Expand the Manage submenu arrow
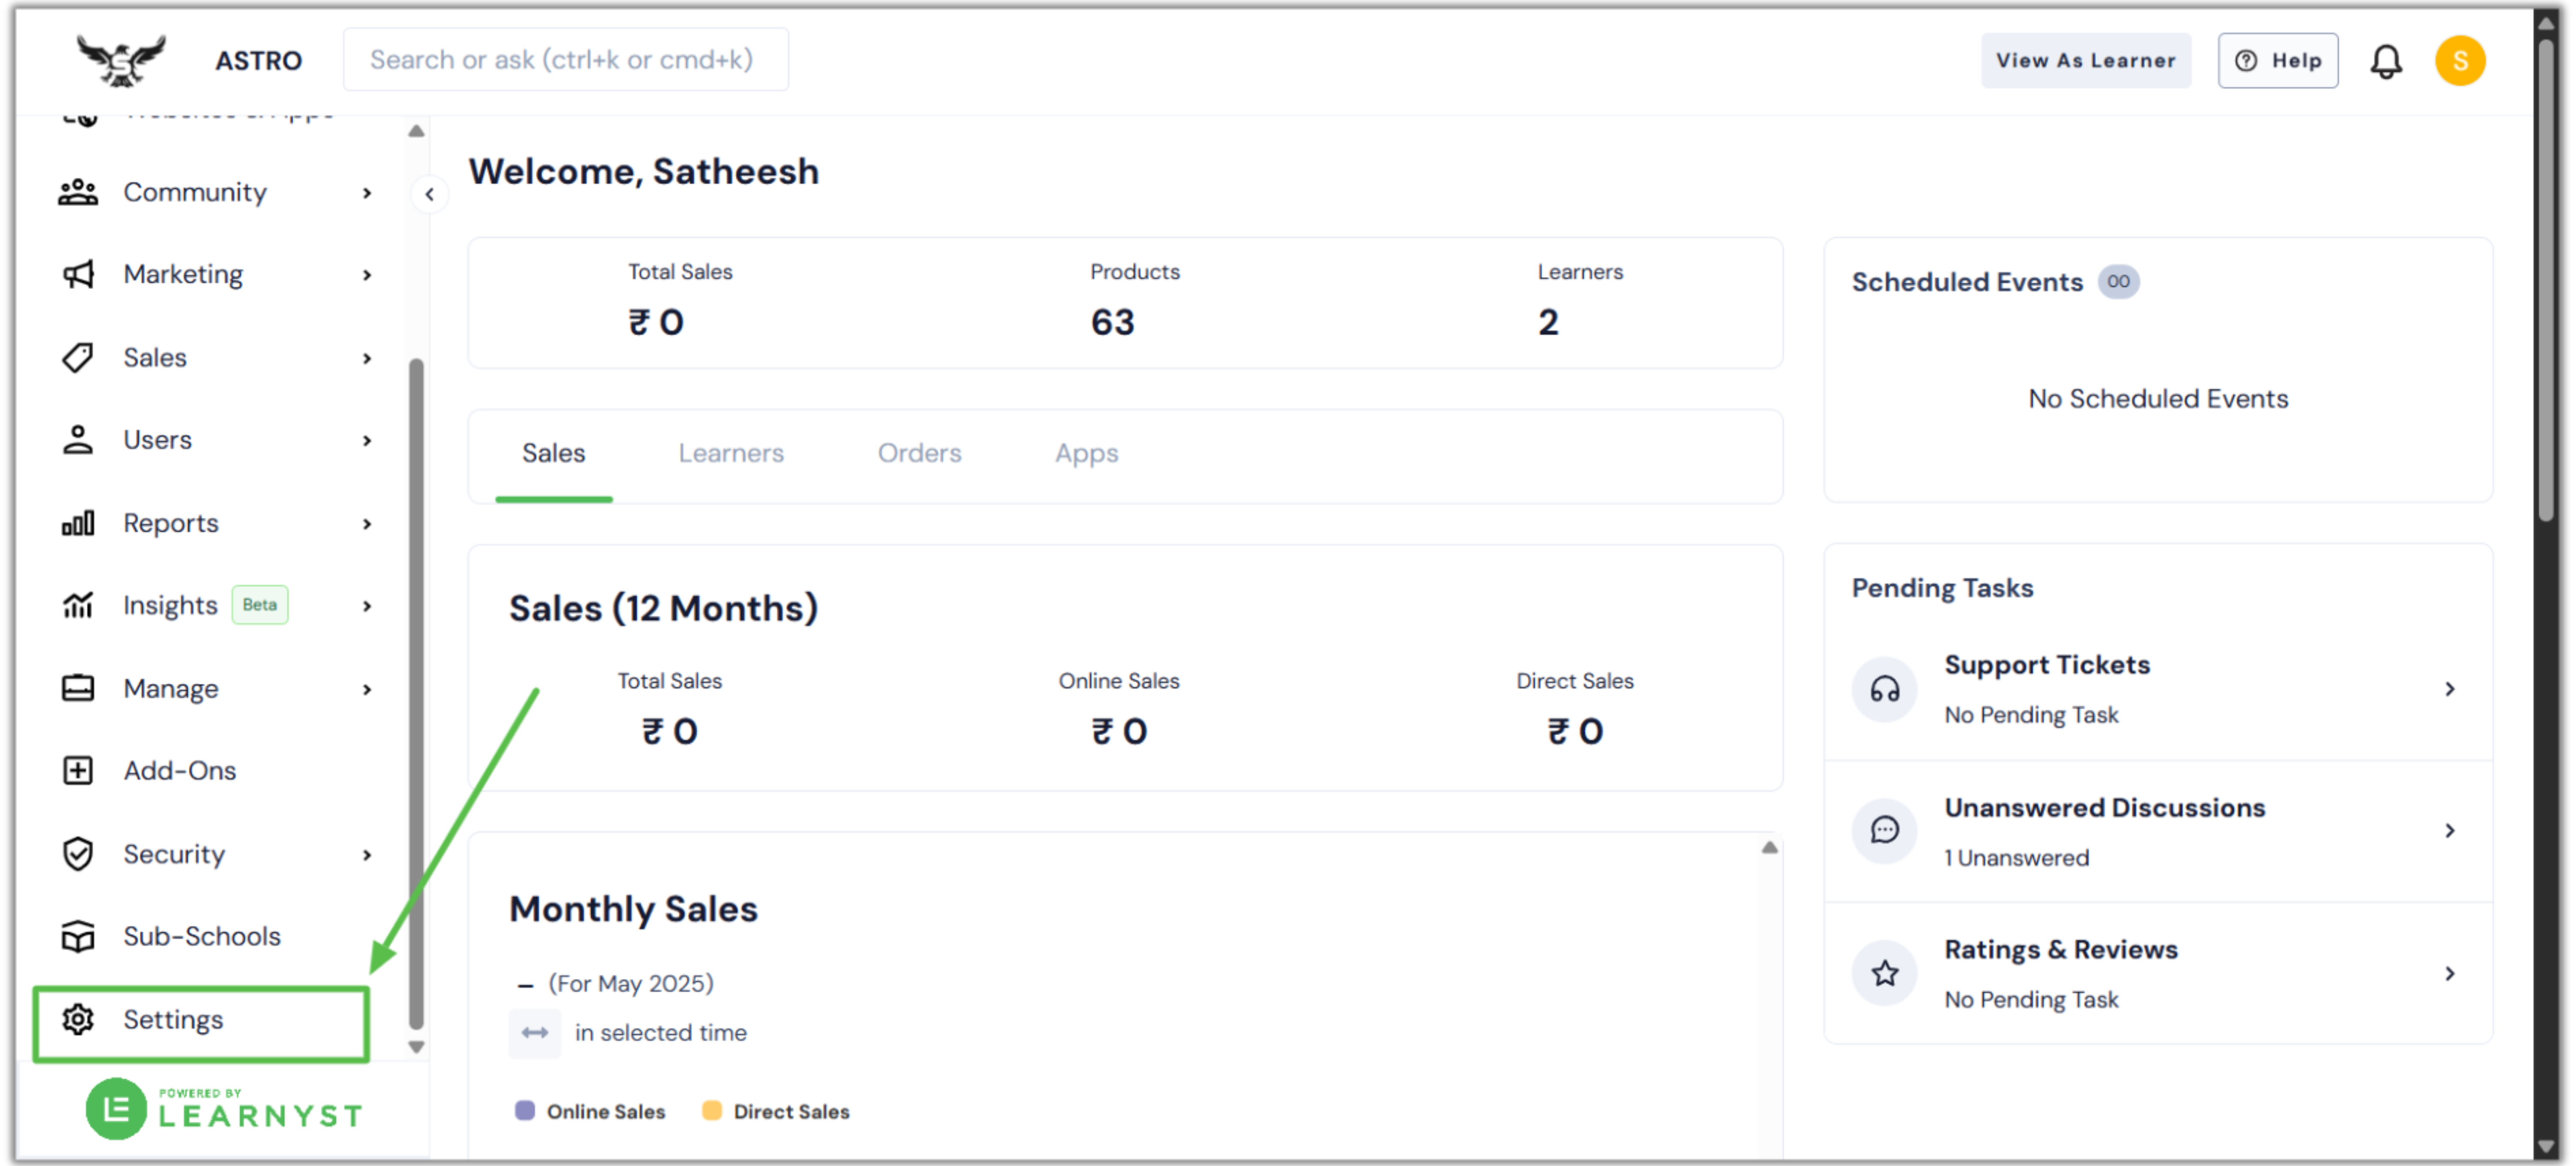This screenshot has height=1166, width=2576. click(x=367, y=690)
